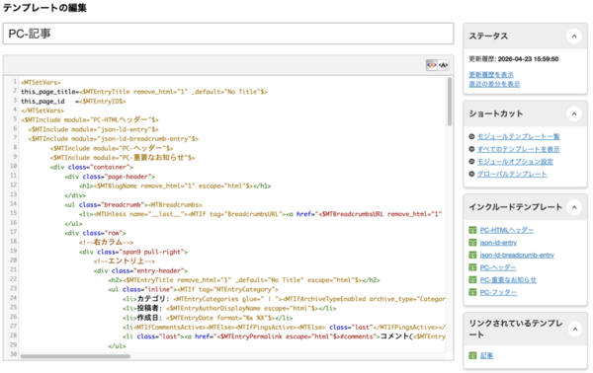Open included template PC-ヘッダー
The width and height of the screenshot is (593, 373).
(498, 267)
